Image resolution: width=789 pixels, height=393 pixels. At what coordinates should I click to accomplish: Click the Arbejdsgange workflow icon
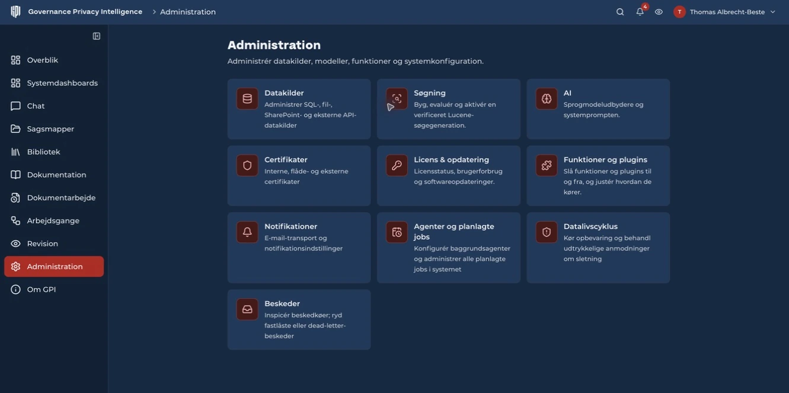pyautogui.click(x=15, y=221)
